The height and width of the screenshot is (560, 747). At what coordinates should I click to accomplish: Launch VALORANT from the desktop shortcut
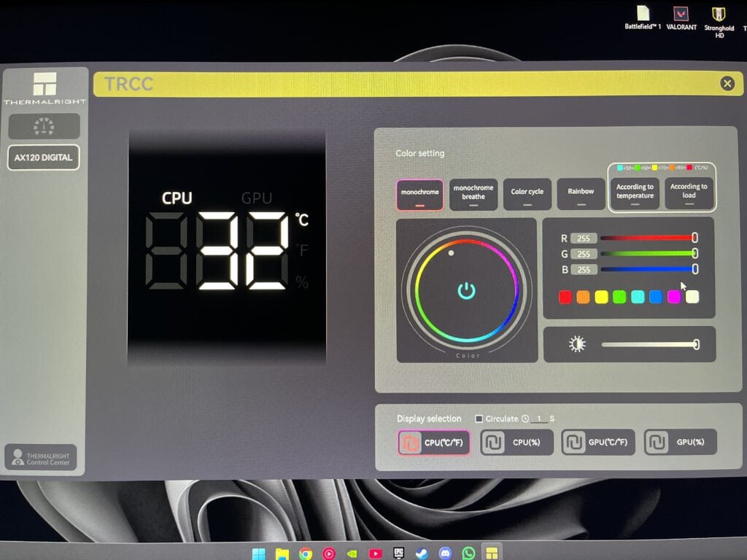click(x=681, y=15)
